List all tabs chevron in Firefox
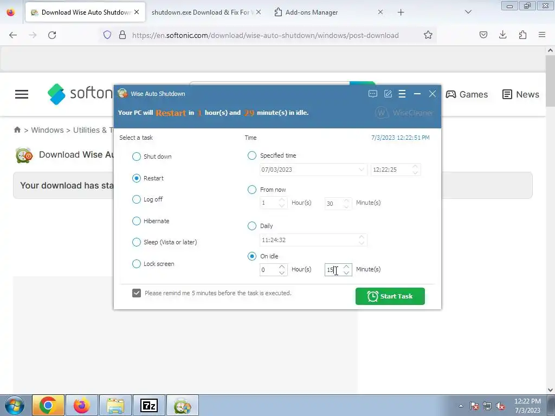Image resolution: width=555 pixels, height=416 pixels. click(x=468, y=12)
